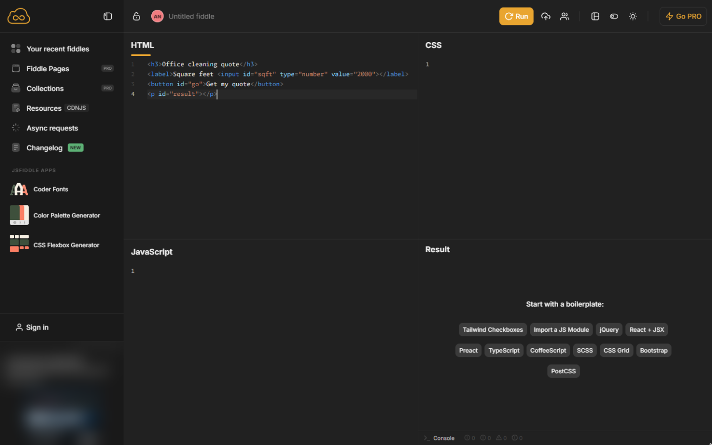Screen dimensions: 712x445
Task: Click the Async requests spinner icon
Action: (16, 128)
